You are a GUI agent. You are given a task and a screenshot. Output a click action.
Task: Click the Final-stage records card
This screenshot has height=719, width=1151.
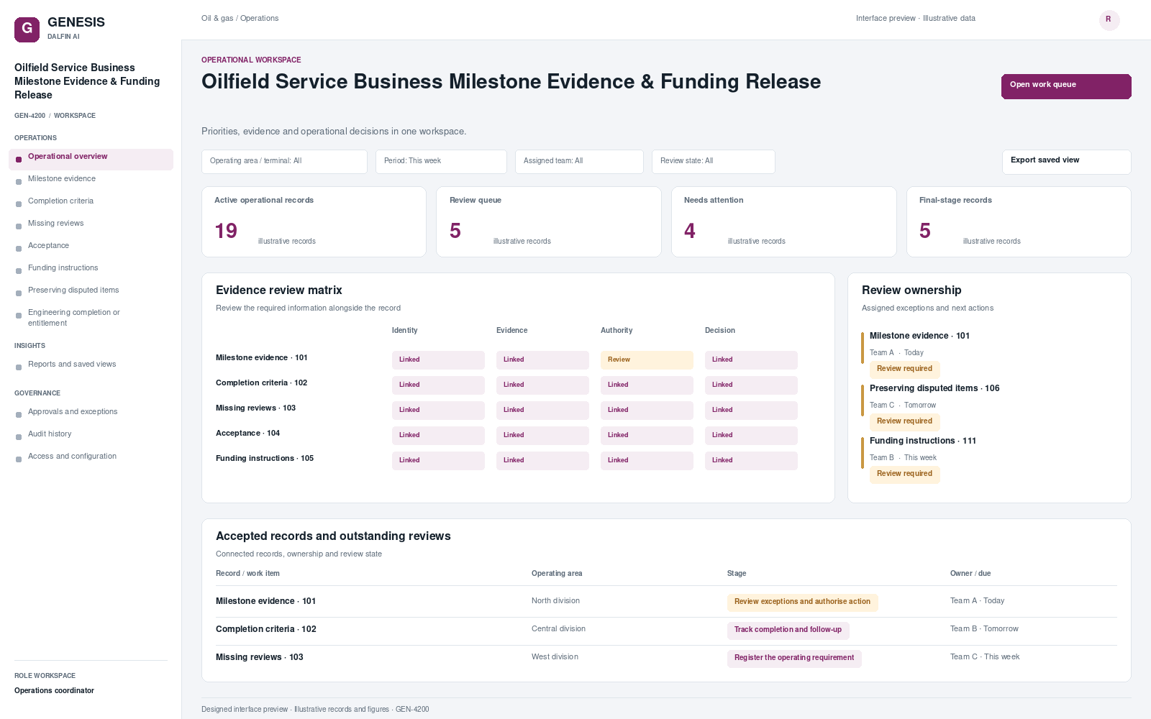(1019, 221)
